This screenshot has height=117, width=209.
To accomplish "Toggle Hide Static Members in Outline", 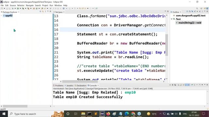I will click(195, 12).
